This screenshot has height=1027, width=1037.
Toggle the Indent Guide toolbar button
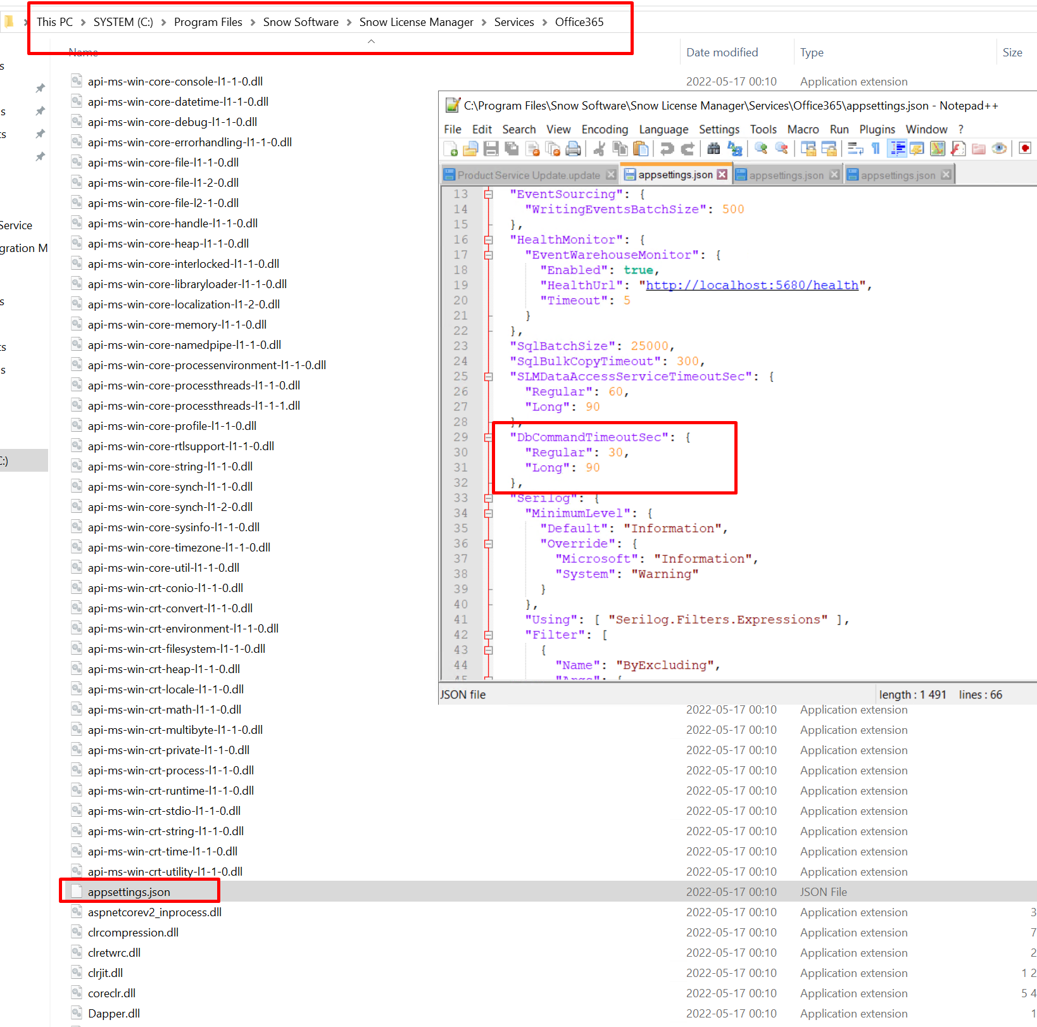[x=896, y=149]
